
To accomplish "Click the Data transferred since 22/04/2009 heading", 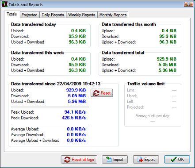I will tap(56, 84).
